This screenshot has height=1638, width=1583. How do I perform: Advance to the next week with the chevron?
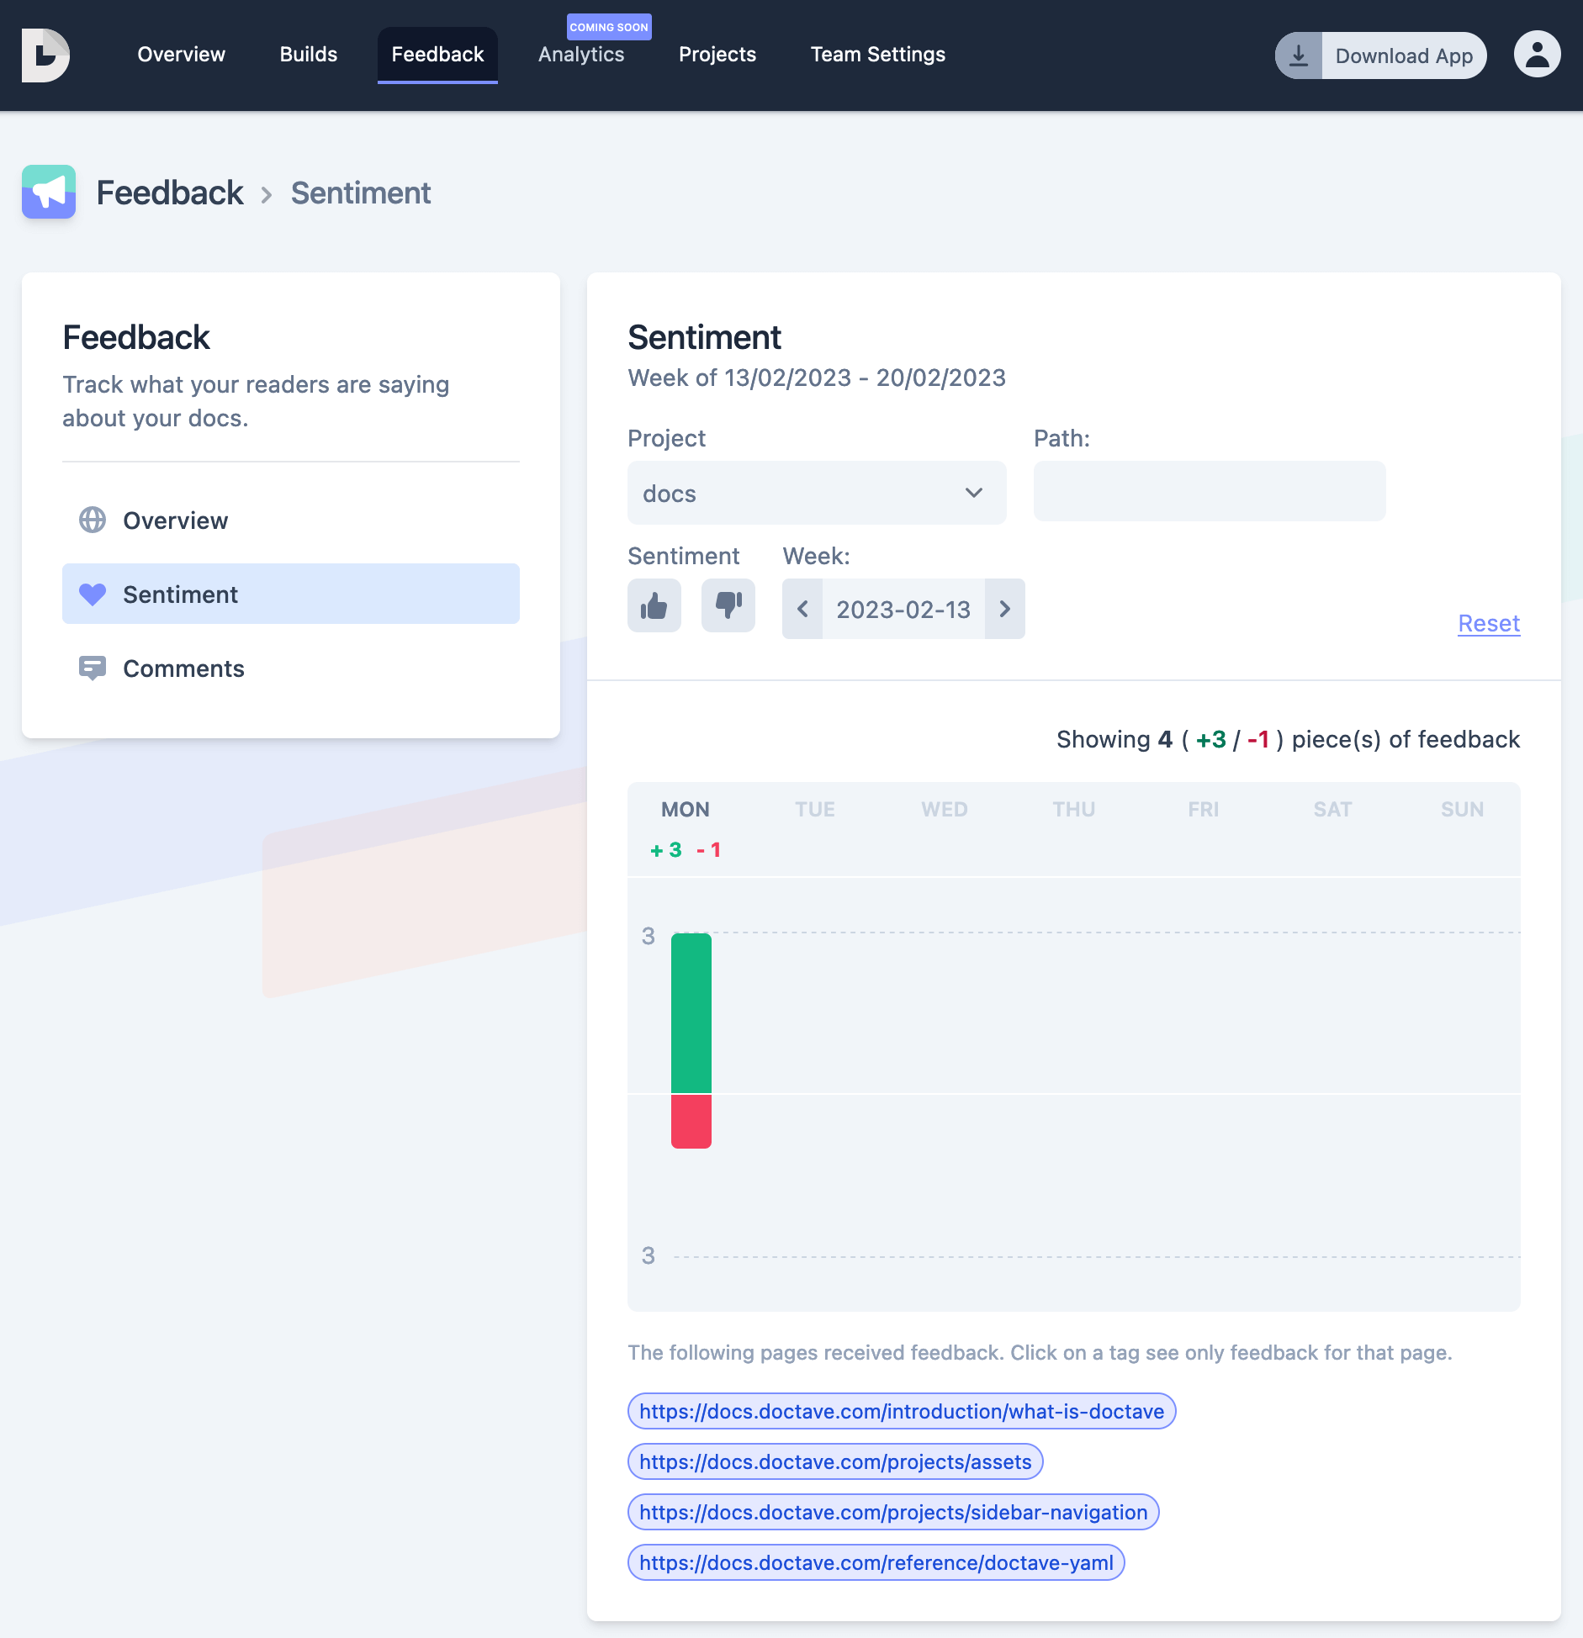pyautogui.click(x=1006, y=609)
